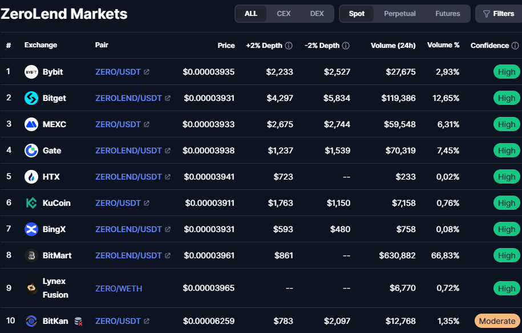This screenshot has width=522, height=333.
Task: Open the Lynex Fusion ZERO/WETH pair link
Action: [119, 289]
